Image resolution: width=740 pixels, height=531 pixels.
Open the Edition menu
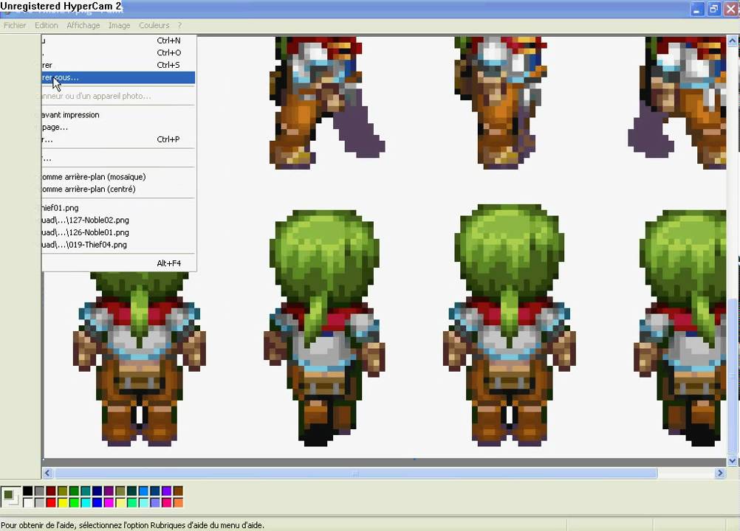[47, 25]
